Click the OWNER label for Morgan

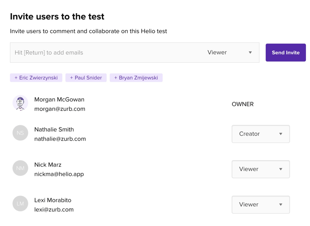pos(242,104)
